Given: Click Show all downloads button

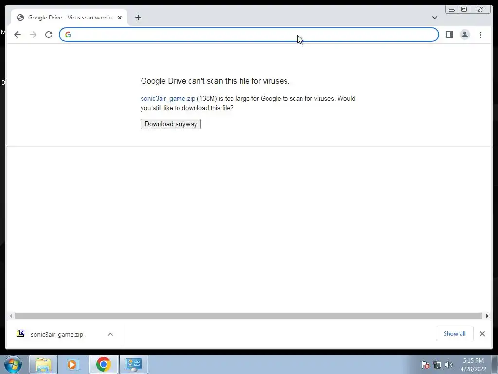Looking at the screenshot, I should coord(455,334).
